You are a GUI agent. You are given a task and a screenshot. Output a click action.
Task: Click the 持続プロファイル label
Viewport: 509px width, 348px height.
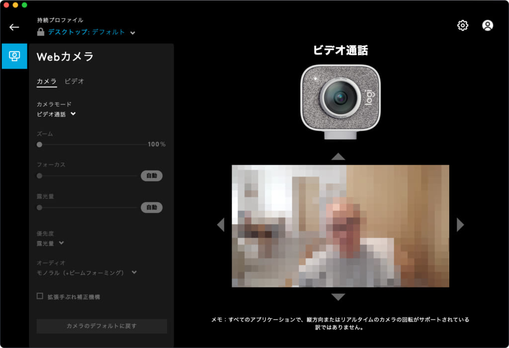point(60,20)
